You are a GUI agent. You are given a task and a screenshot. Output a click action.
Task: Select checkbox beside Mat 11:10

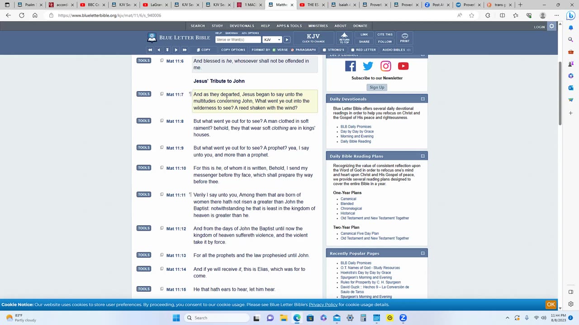[x=161, y=167]
